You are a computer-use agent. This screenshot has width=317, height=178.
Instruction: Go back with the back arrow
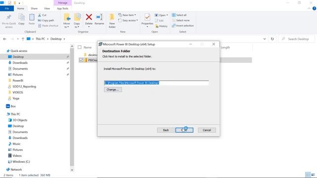pos(4,39)
